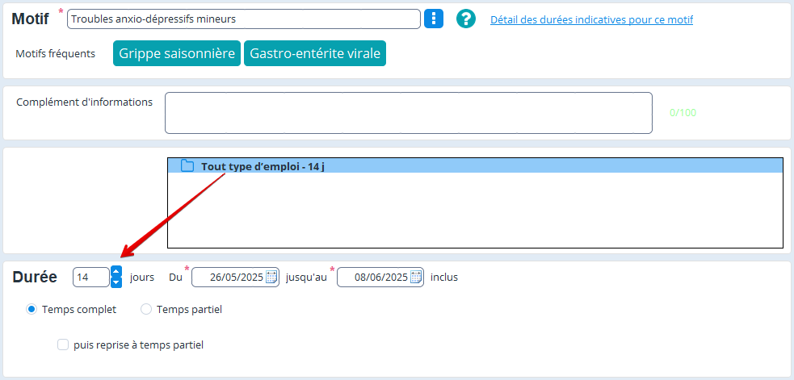The height and width of the screenshot is (380, 794).
Task: Enable puis reprise à temps partiel checkbox
Action: pos(63,345)
